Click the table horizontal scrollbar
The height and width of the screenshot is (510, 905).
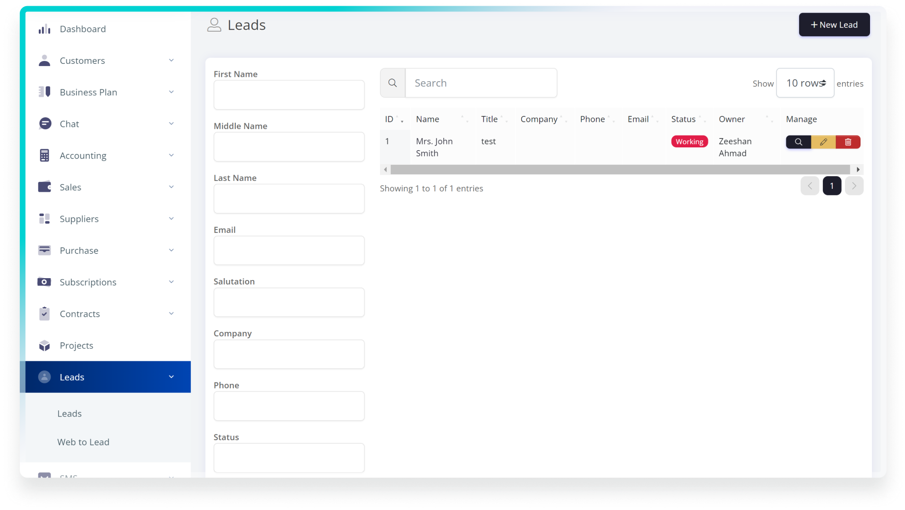tap(620, 170)
